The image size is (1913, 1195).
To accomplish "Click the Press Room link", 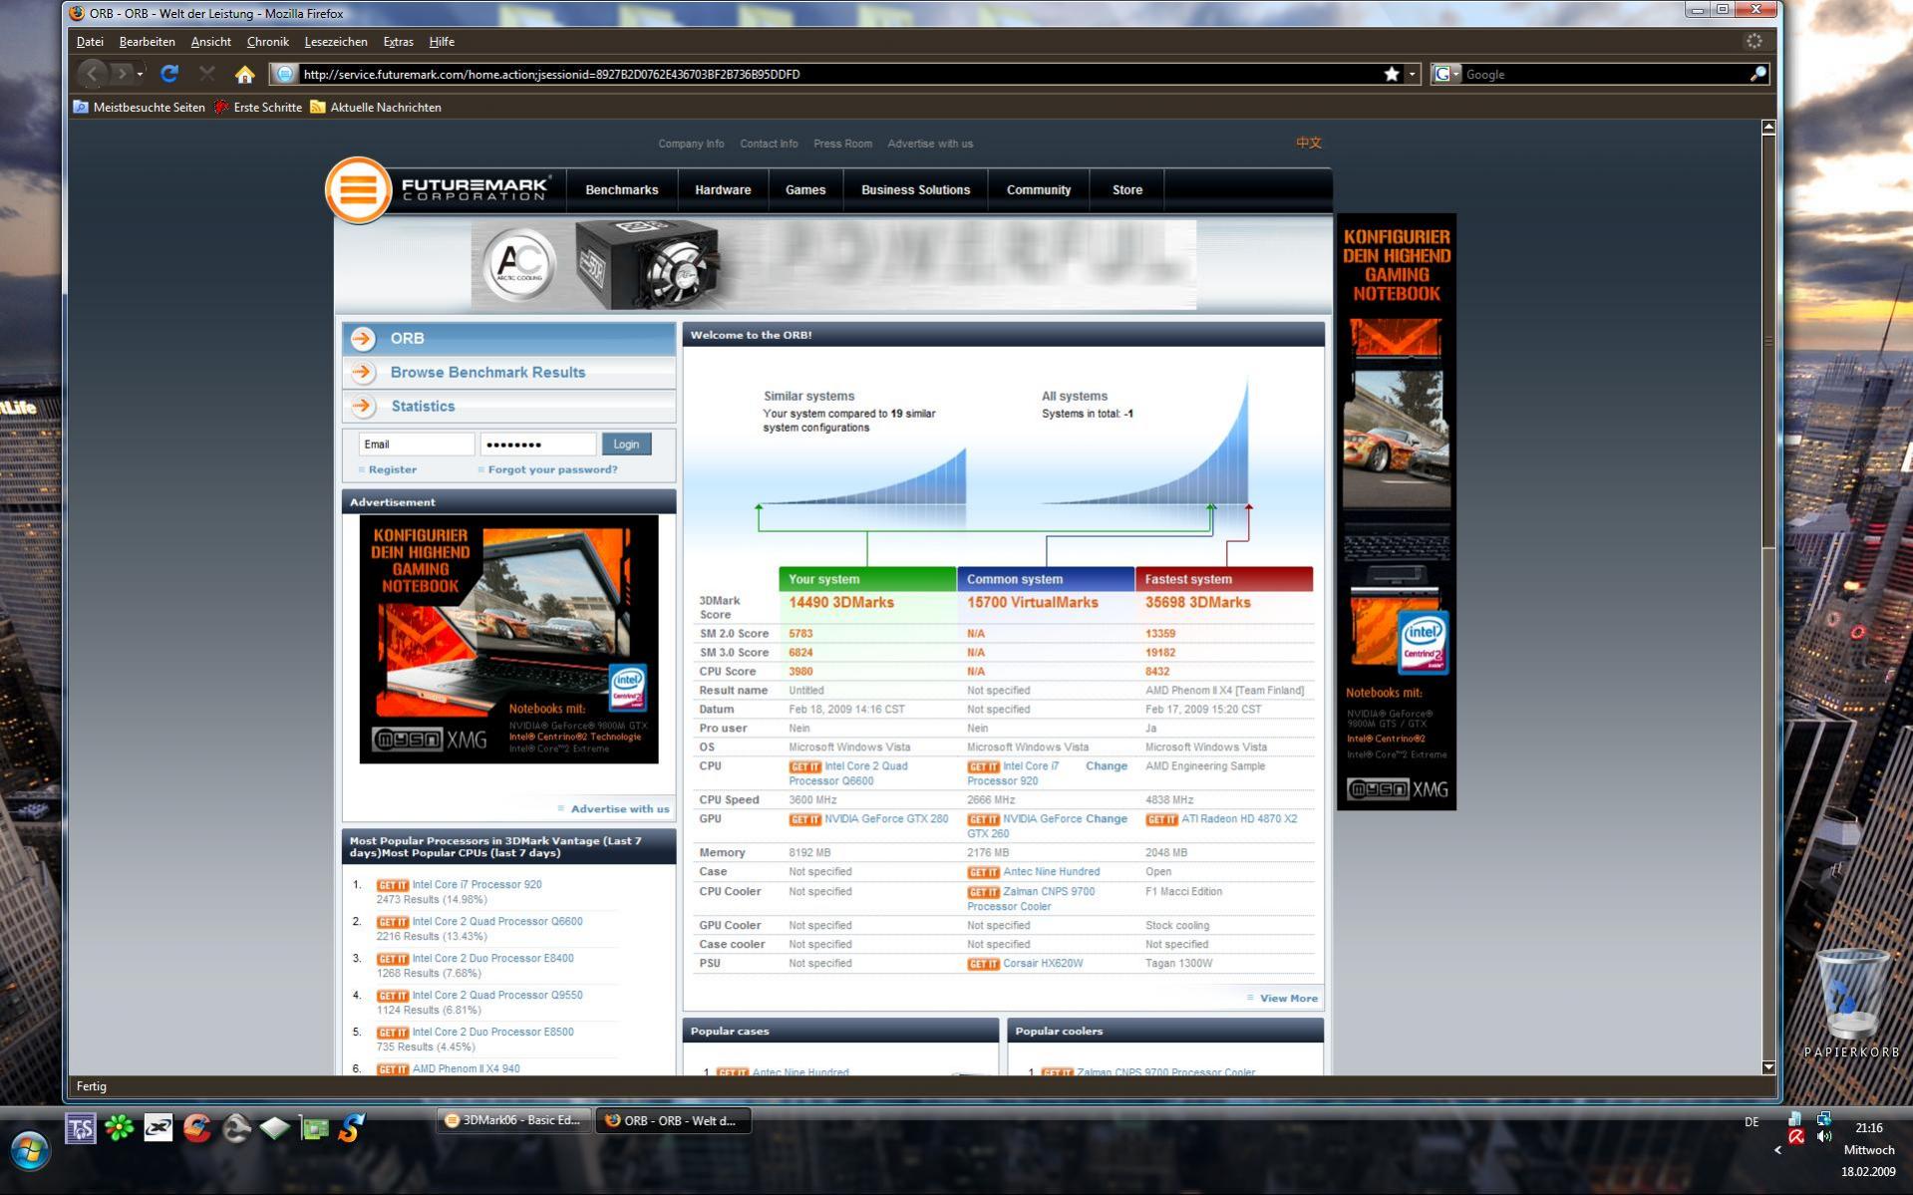I will [x=842, y=144].
